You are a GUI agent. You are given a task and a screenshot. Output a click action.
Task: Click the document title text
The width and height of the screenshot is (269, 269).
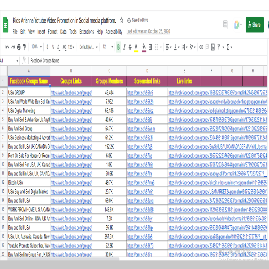point(64,20)
